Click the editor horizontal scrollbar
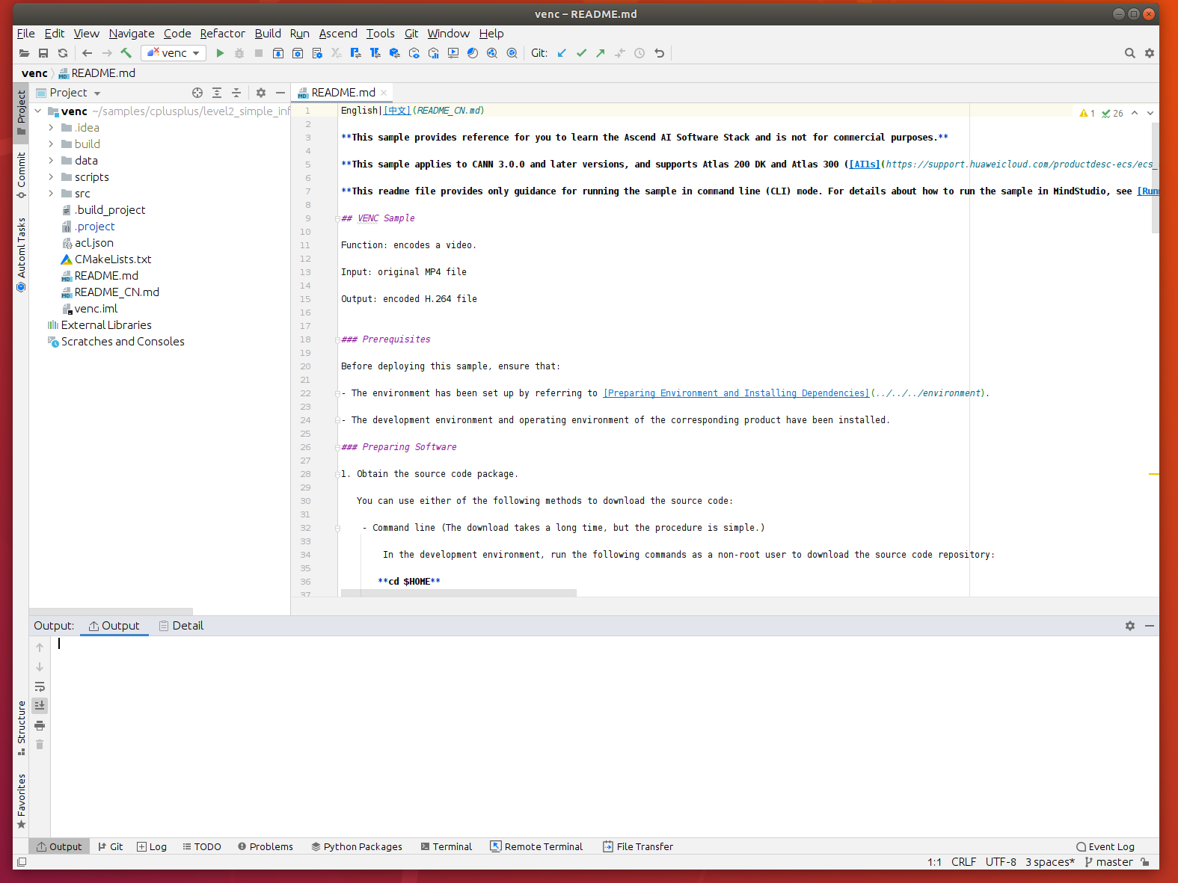This screenshot has height=883, width=1178. click(458, 593)
